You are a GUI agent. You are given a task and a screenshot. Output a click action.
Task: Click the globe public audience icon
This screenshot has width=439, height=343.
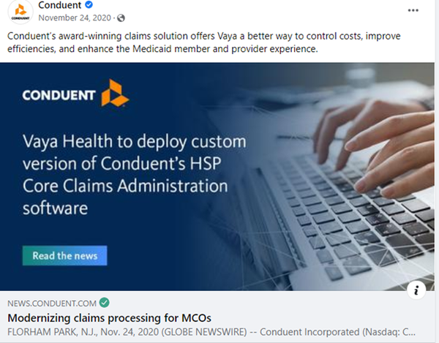(x=121, y=18)
